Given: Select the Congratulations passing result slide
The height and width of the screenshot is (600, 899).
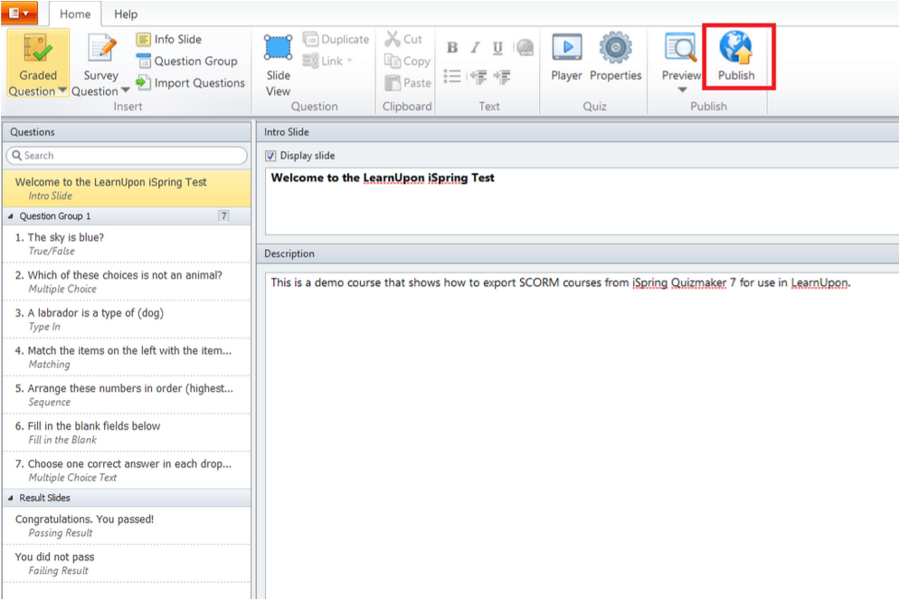Looking at the screenshot, I should [x=127, y=526].
